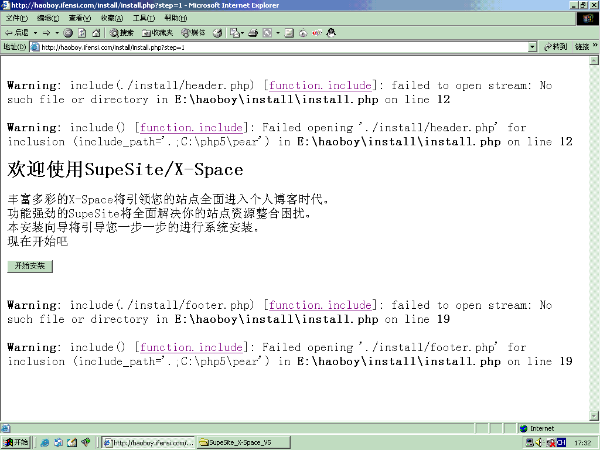The width and height of the screenshot is (600, 450).
Task: Follow function.include link in footer.php 'Failed opening' warning
Action: coord(192,347)
